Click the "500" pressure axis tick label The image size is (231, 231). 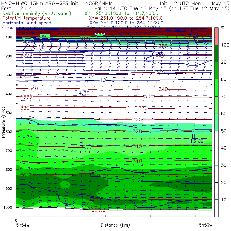9,113
